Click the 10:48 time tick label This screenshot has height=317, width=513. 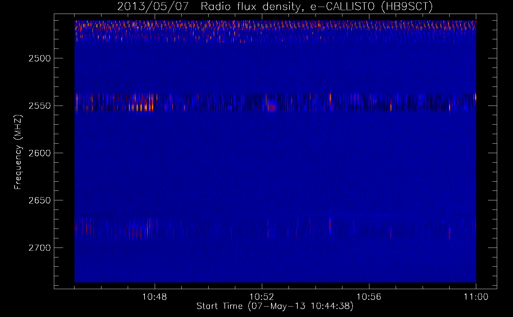point(155,297)
